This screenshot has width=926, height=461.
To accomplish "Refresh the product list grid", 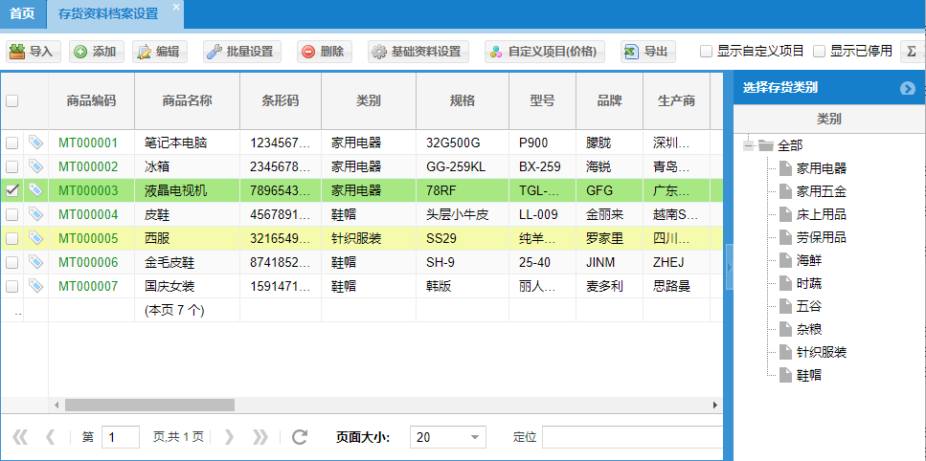I will pyautogui.click(x=300, y=437).
